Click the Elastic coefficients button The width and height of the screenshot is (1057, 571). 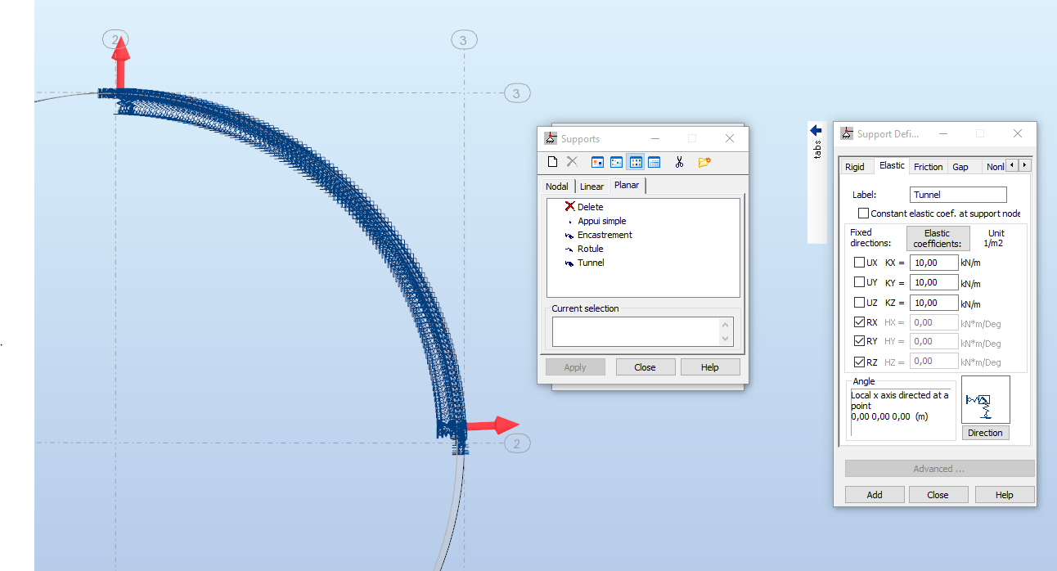tap(937, 238)
